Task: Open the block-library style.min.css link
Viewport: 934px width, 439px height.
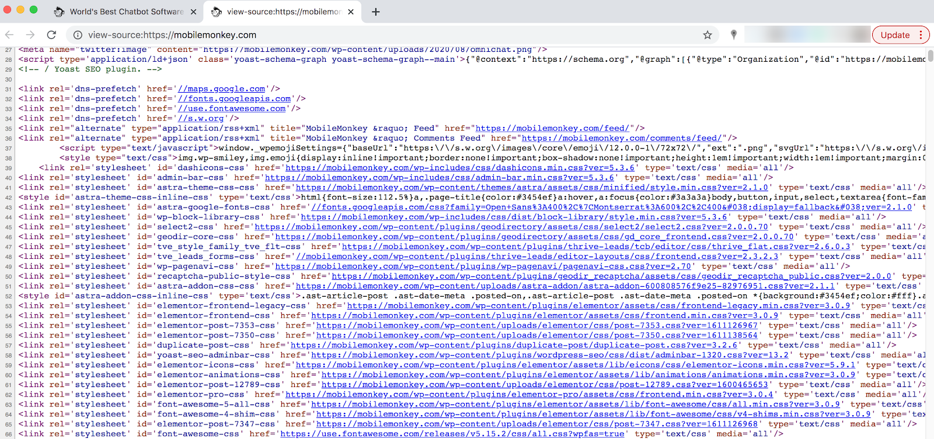Action: tap(514, 217)
